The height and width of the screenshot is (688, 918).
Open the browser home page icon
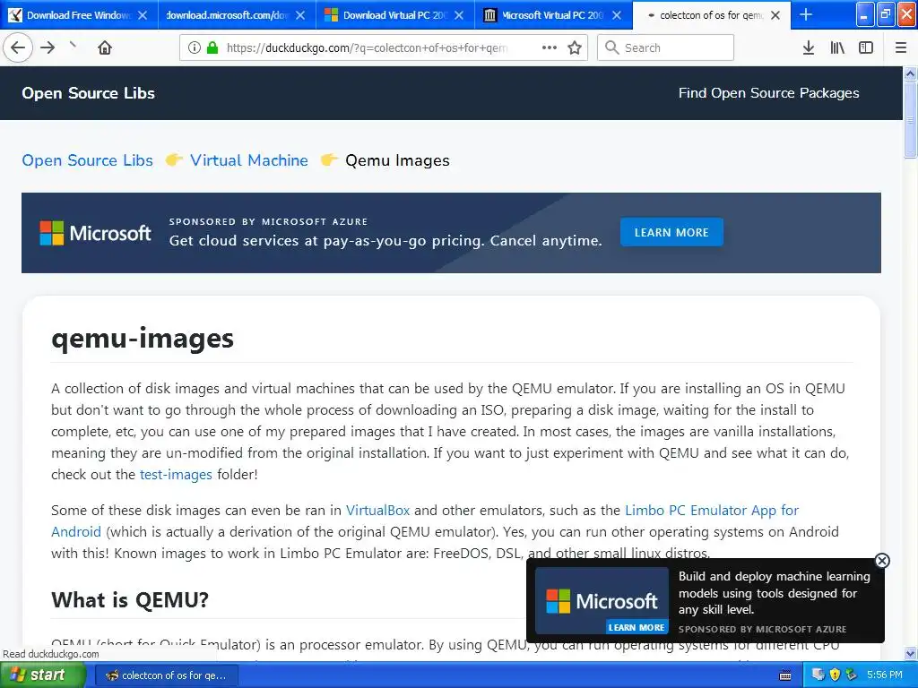coord(105,47)
